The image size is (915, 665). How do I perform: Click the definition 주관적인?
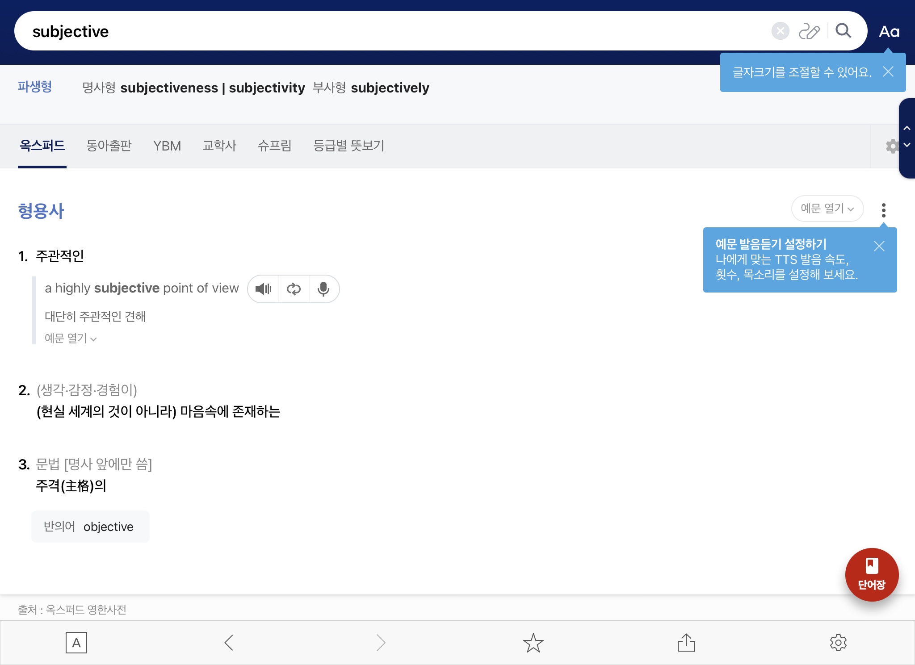(60, 256)
